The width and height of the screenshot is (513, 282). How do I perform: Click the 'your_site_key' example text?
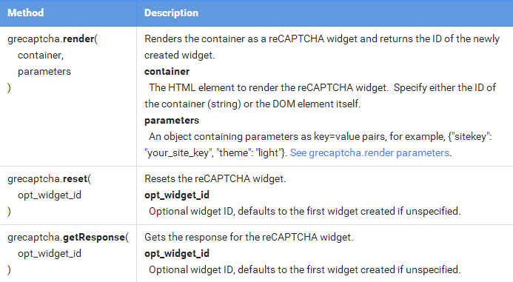tap(178, 152)
